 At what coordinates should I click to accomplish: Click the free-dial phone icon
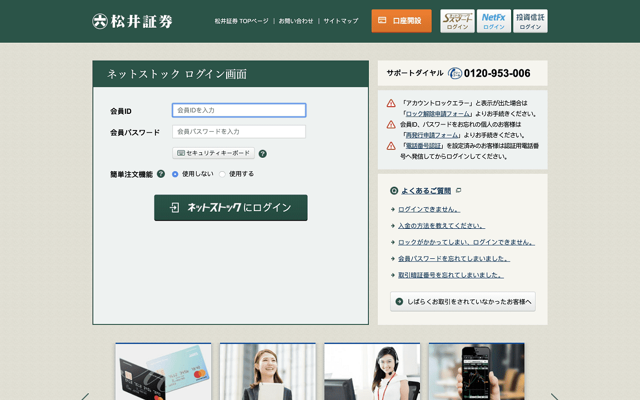pyautogui.click(x=454, y=73)
